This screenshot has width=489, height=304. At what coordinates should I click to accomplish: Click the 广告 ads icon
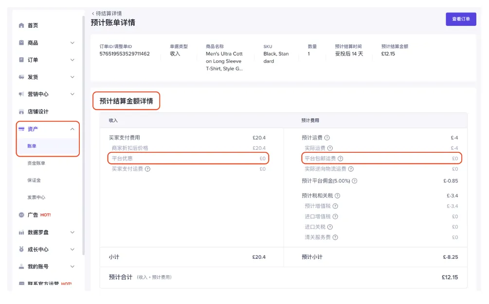(x=21, y=215)
